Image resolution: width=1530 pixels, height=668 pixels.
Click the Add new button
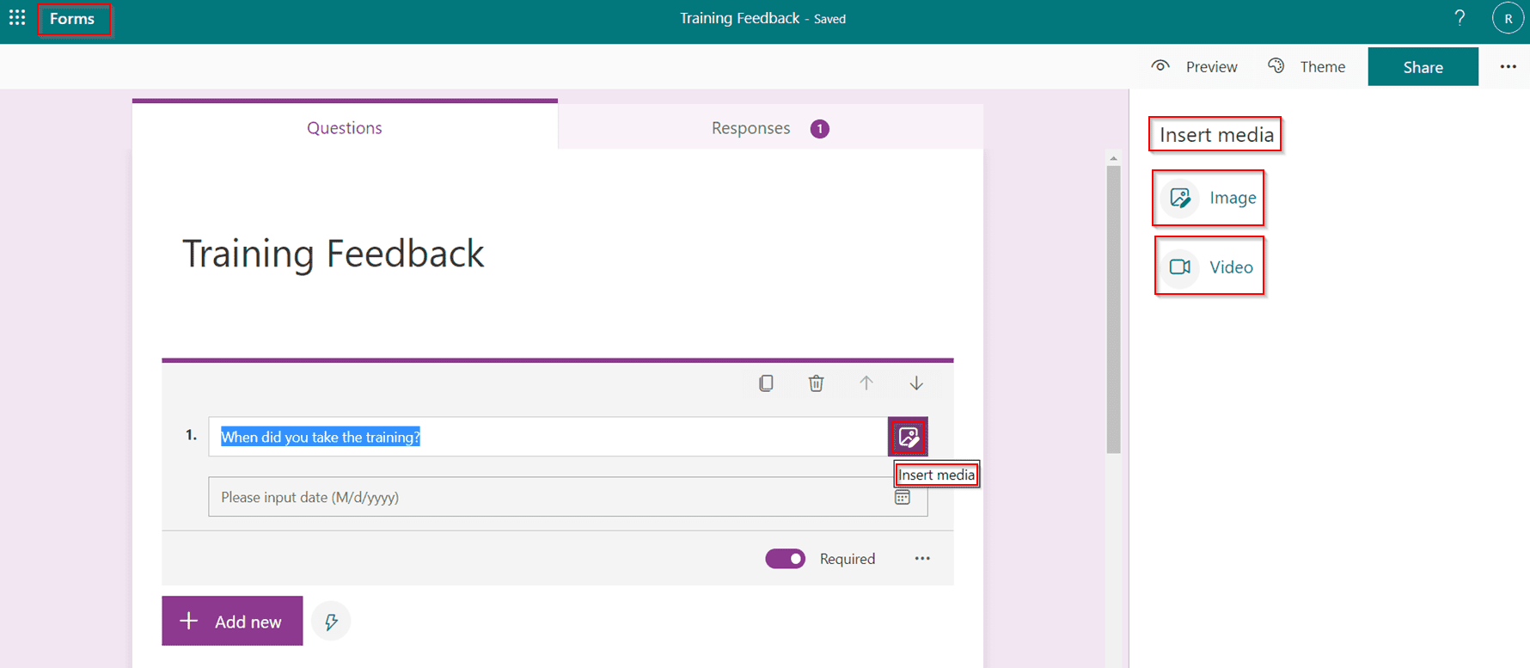232,621
